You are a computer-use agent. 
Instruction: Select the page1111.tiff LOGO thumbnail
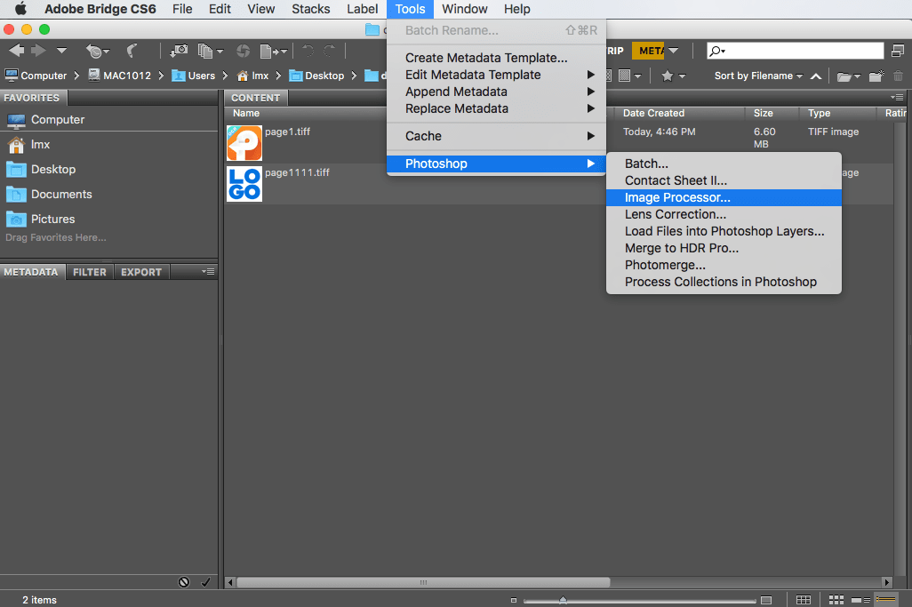click(x=244, y=184)
